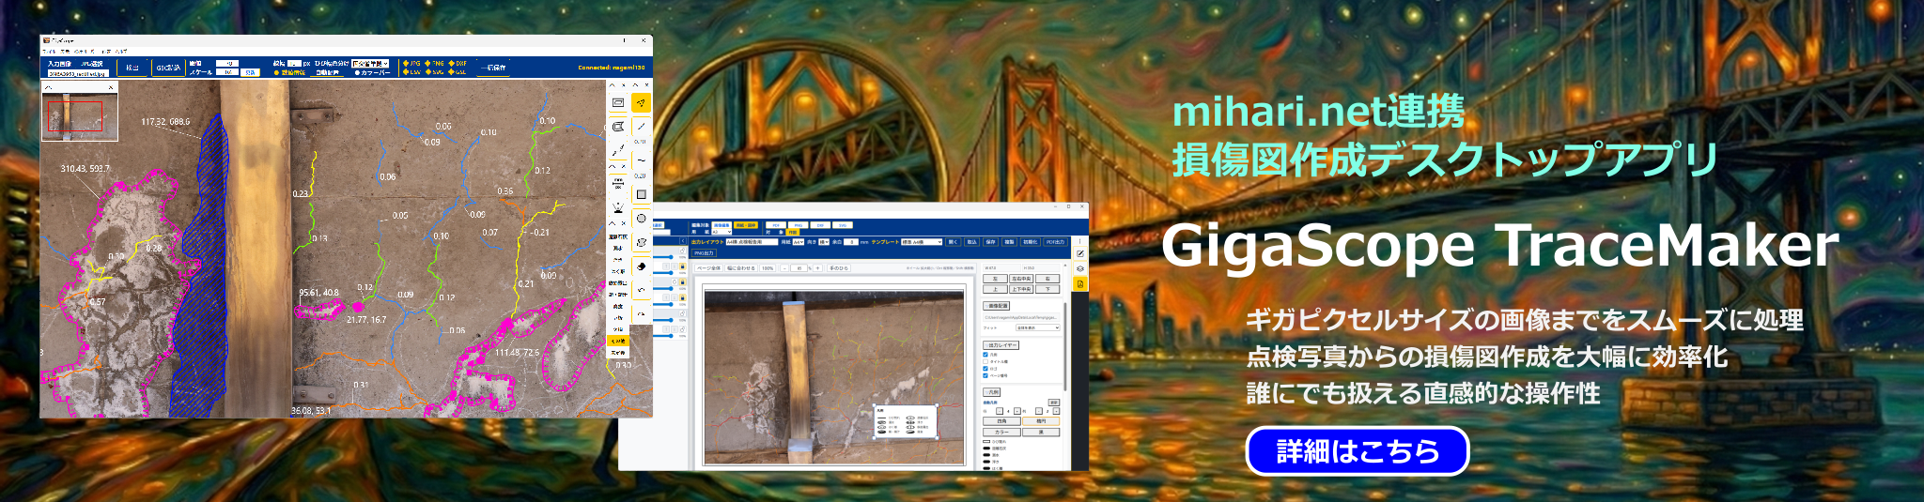Image resolution: width=1924 pixels, height=502 pixels.
Task: Open the 用紙 A4 paper size dropdown
Action: tap(799, 242)
